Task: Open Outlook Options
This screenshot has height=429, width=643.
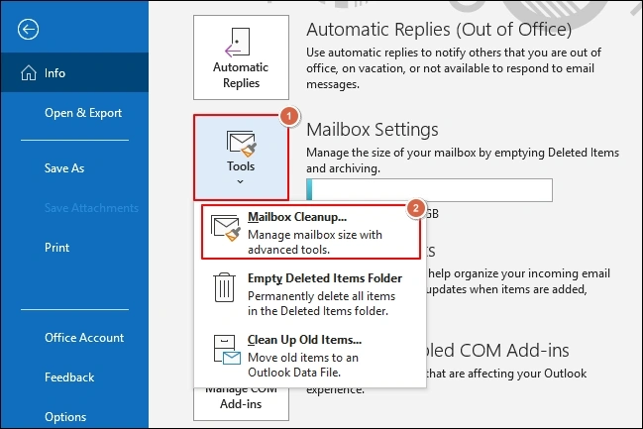Action: pos(65,417)
